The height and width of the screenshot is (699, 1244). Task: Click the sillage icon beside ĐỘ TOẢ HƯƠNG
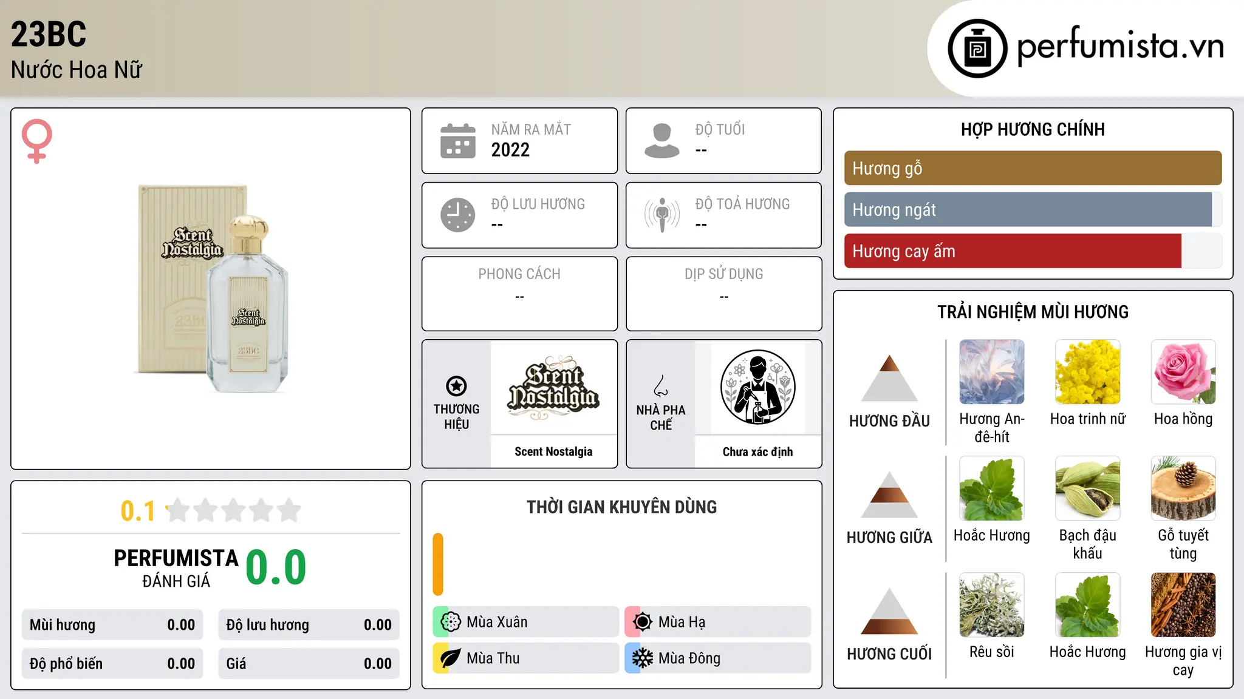coord(662,215)
